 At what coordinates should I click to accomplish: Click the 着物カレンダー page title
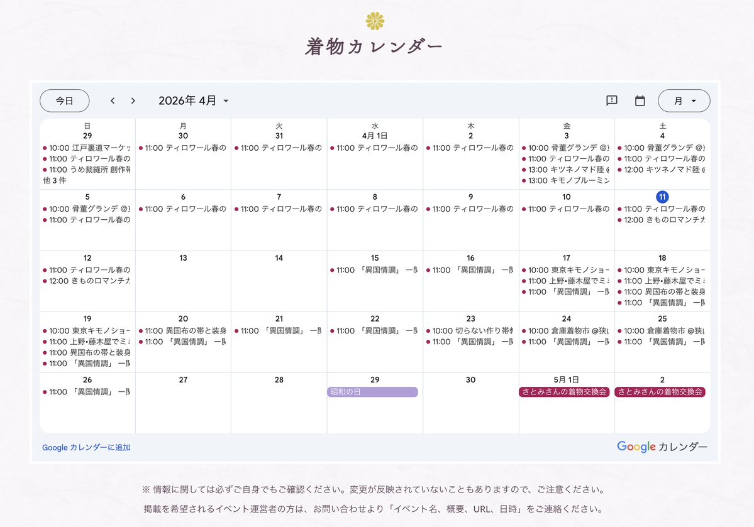point(375,46)
